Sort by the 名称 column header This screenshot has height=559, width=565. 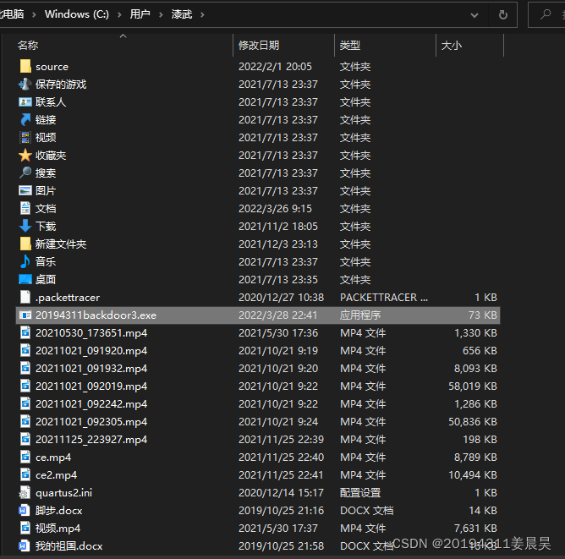(28, 46)
